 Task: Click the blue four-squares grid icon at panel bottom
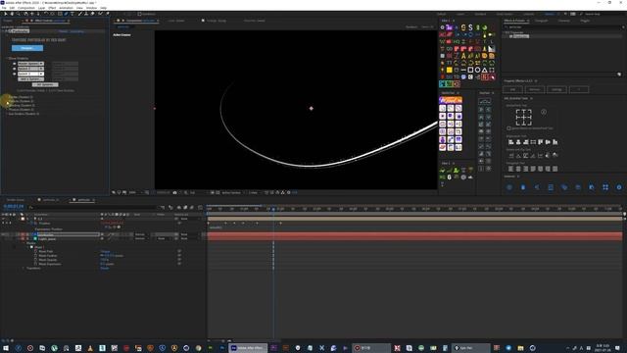coord(605,187)
